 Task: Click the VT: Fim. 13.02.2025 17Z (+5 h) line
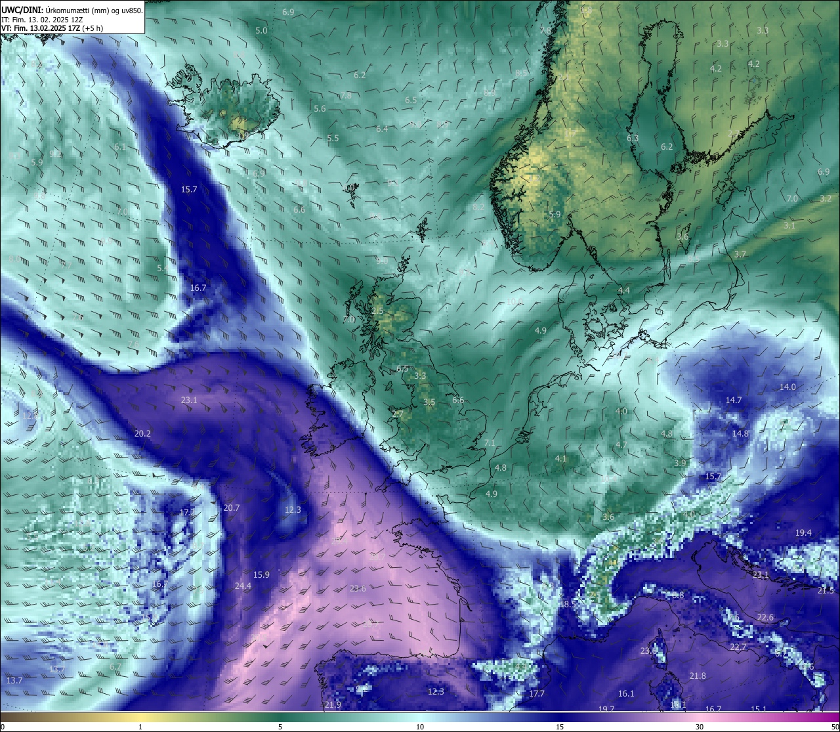click(52, 28)
